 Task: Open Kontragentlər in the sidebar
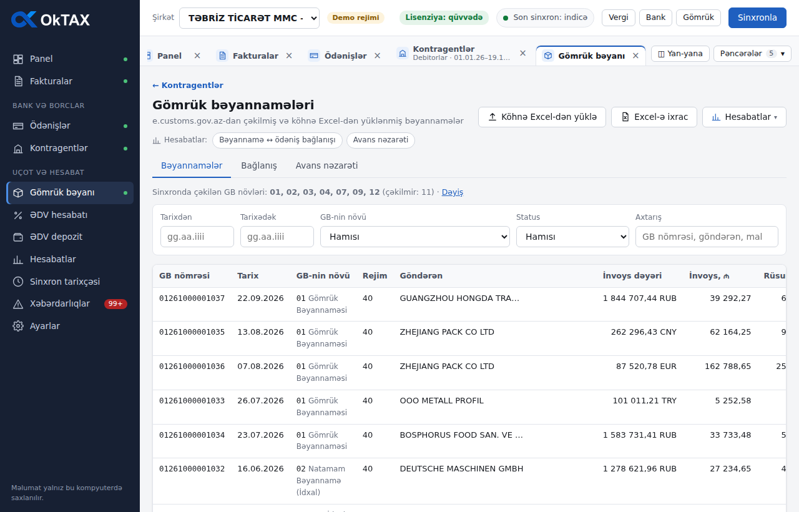tap(70, 148)
